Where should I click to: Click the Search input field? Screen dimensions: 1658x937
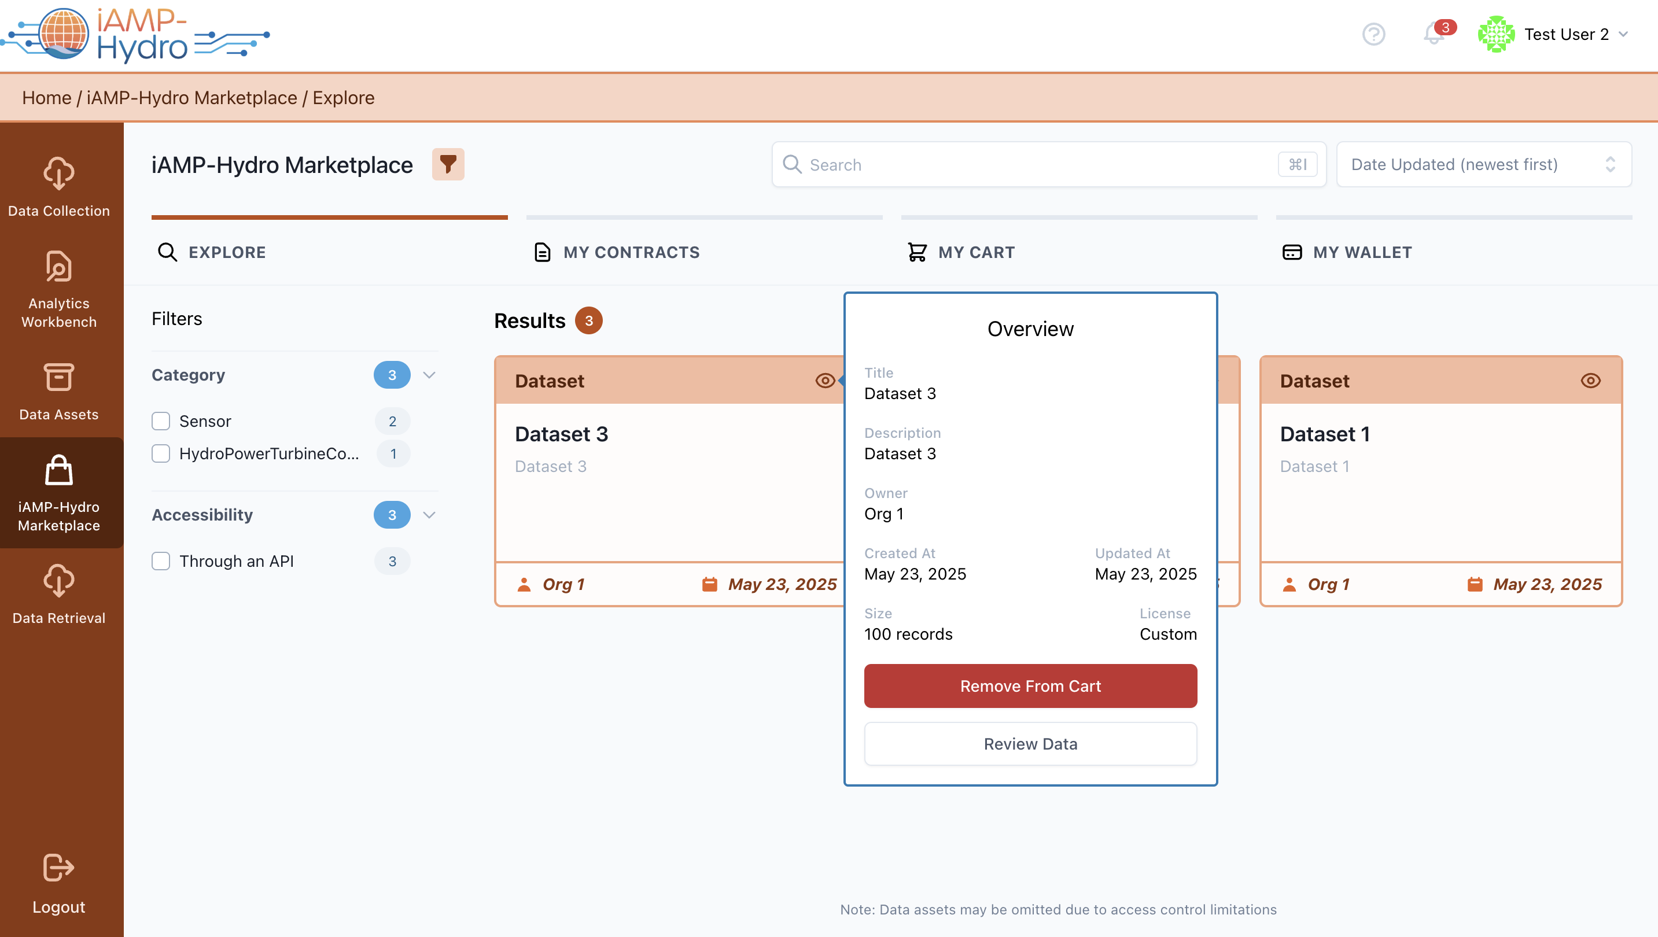pyautogui.click(x=1036, y=165)
